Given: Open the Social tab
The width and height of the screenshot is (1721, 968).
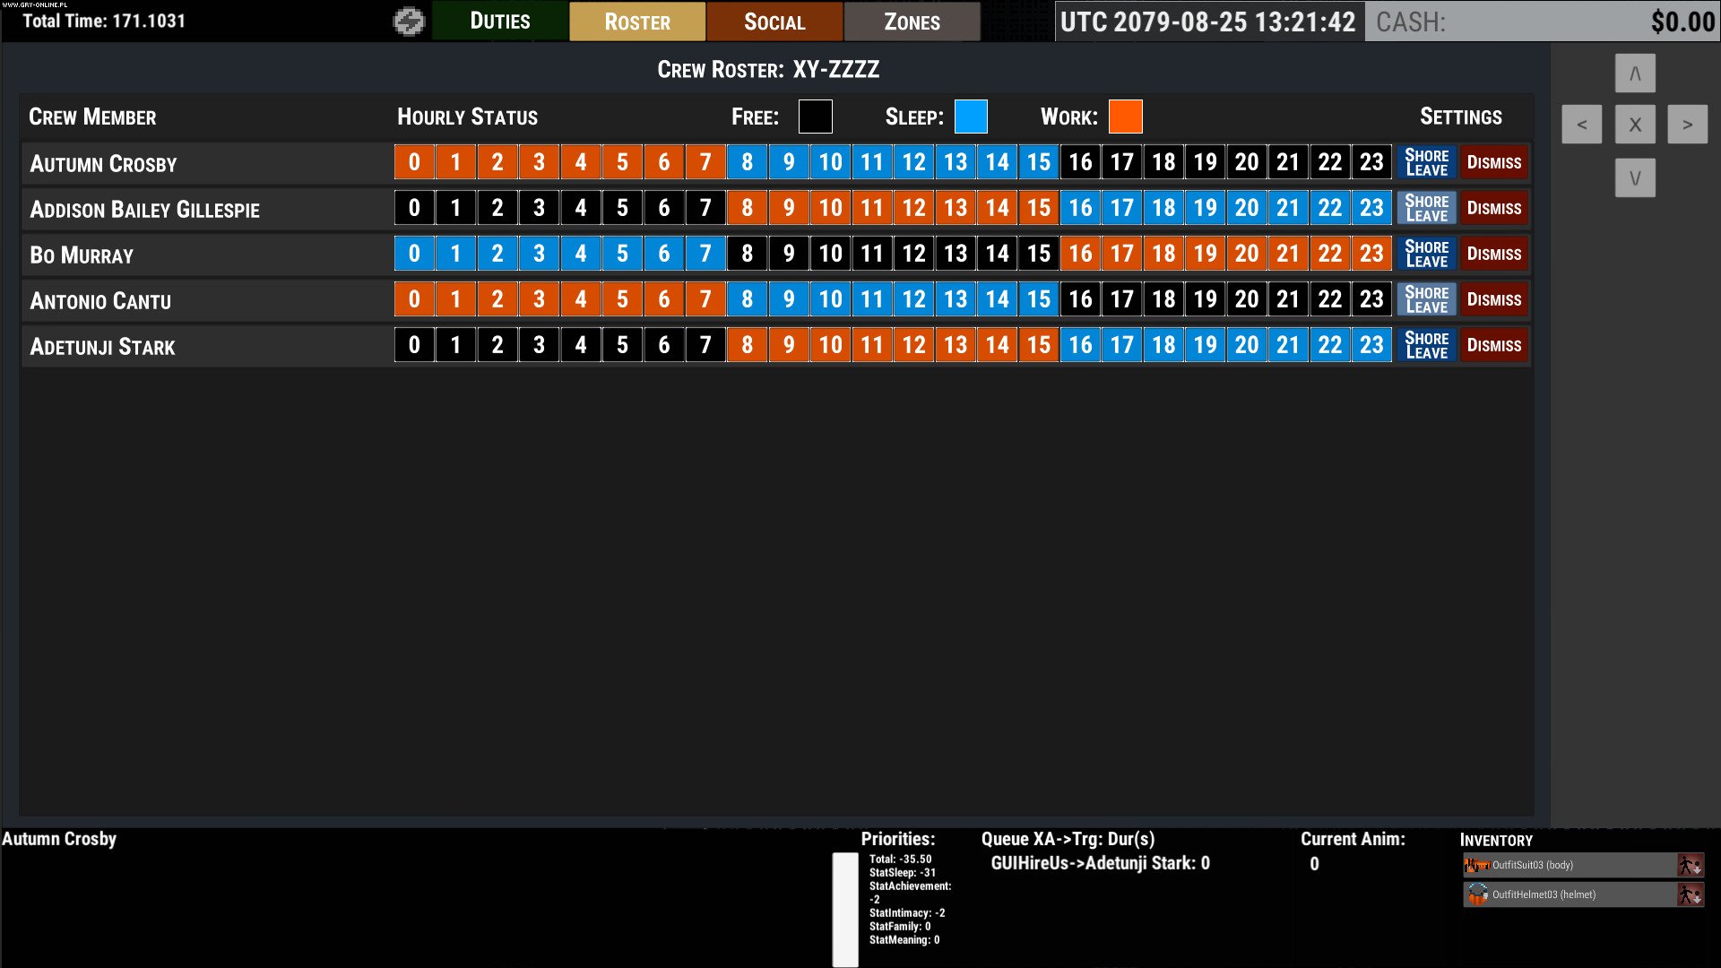Looking at the screenshot, I should (x=774, y=21).
